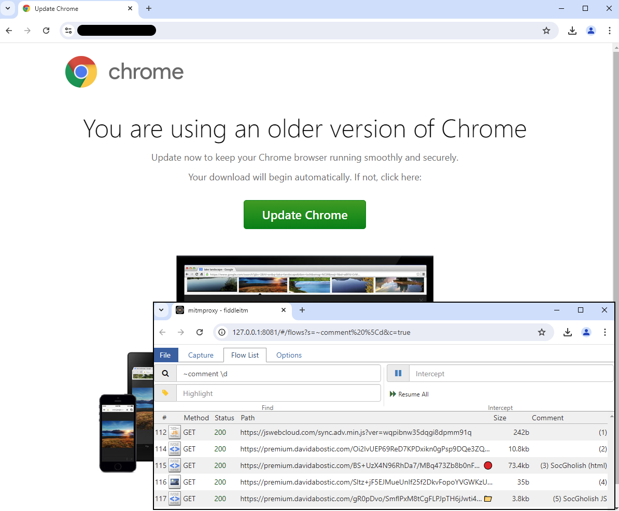Viewport: 619px width, 511px height.
Task: Sort flows by Comment column
Action: [x=547, y=418]
